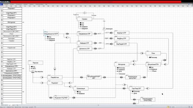Click the Вид персоны category marker icon
193x108 pixels.
coord(33,71)
